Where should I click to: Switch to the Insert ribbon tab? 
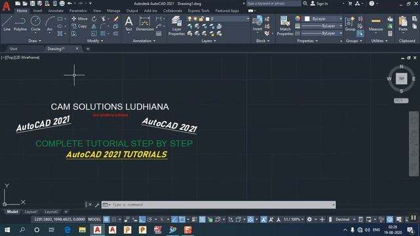click(37, 10)
